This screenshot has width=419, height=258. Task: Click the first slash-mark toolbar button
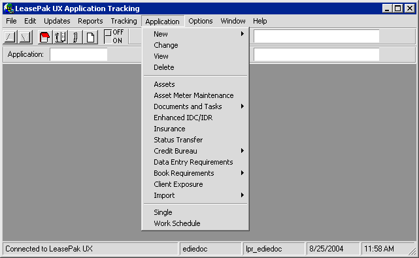10,37
